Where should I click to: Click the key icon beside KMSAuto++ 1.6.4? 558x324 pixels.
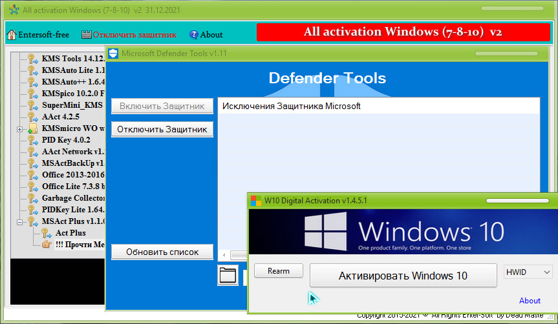point(32,82)
